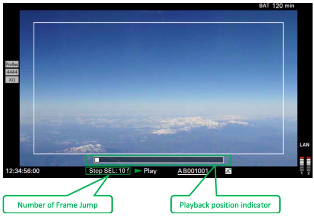
Task: Click the XQ quality badge
Action: (12, 80)
